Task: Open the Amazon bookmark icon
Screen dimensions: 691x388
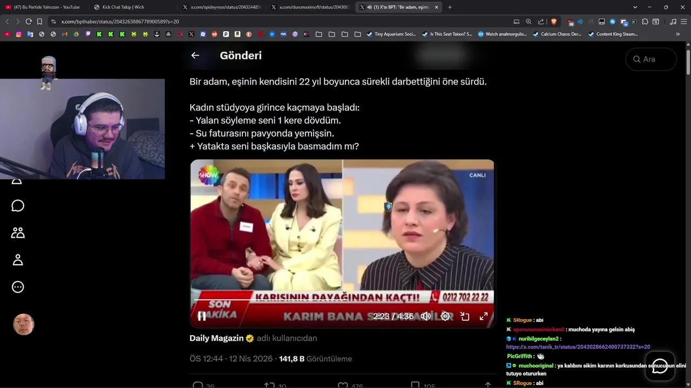Action: tap(238, 34)
